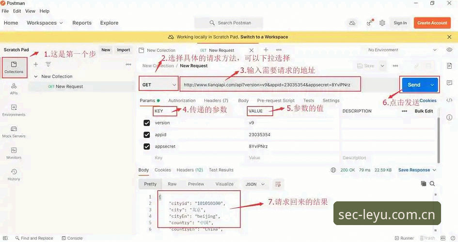Select the Visualize response view

click(x=224, y=184)
